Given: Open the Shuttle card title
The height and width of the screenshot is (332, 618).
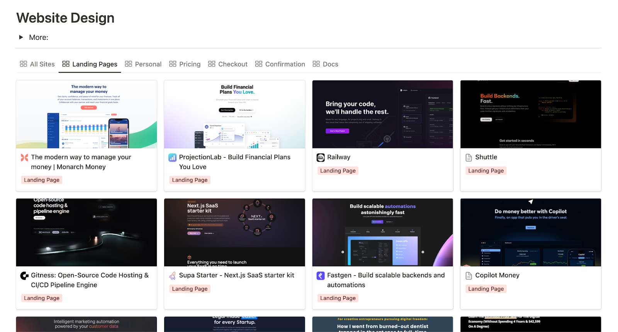Looking at the screenshot, I should point(486,157).
